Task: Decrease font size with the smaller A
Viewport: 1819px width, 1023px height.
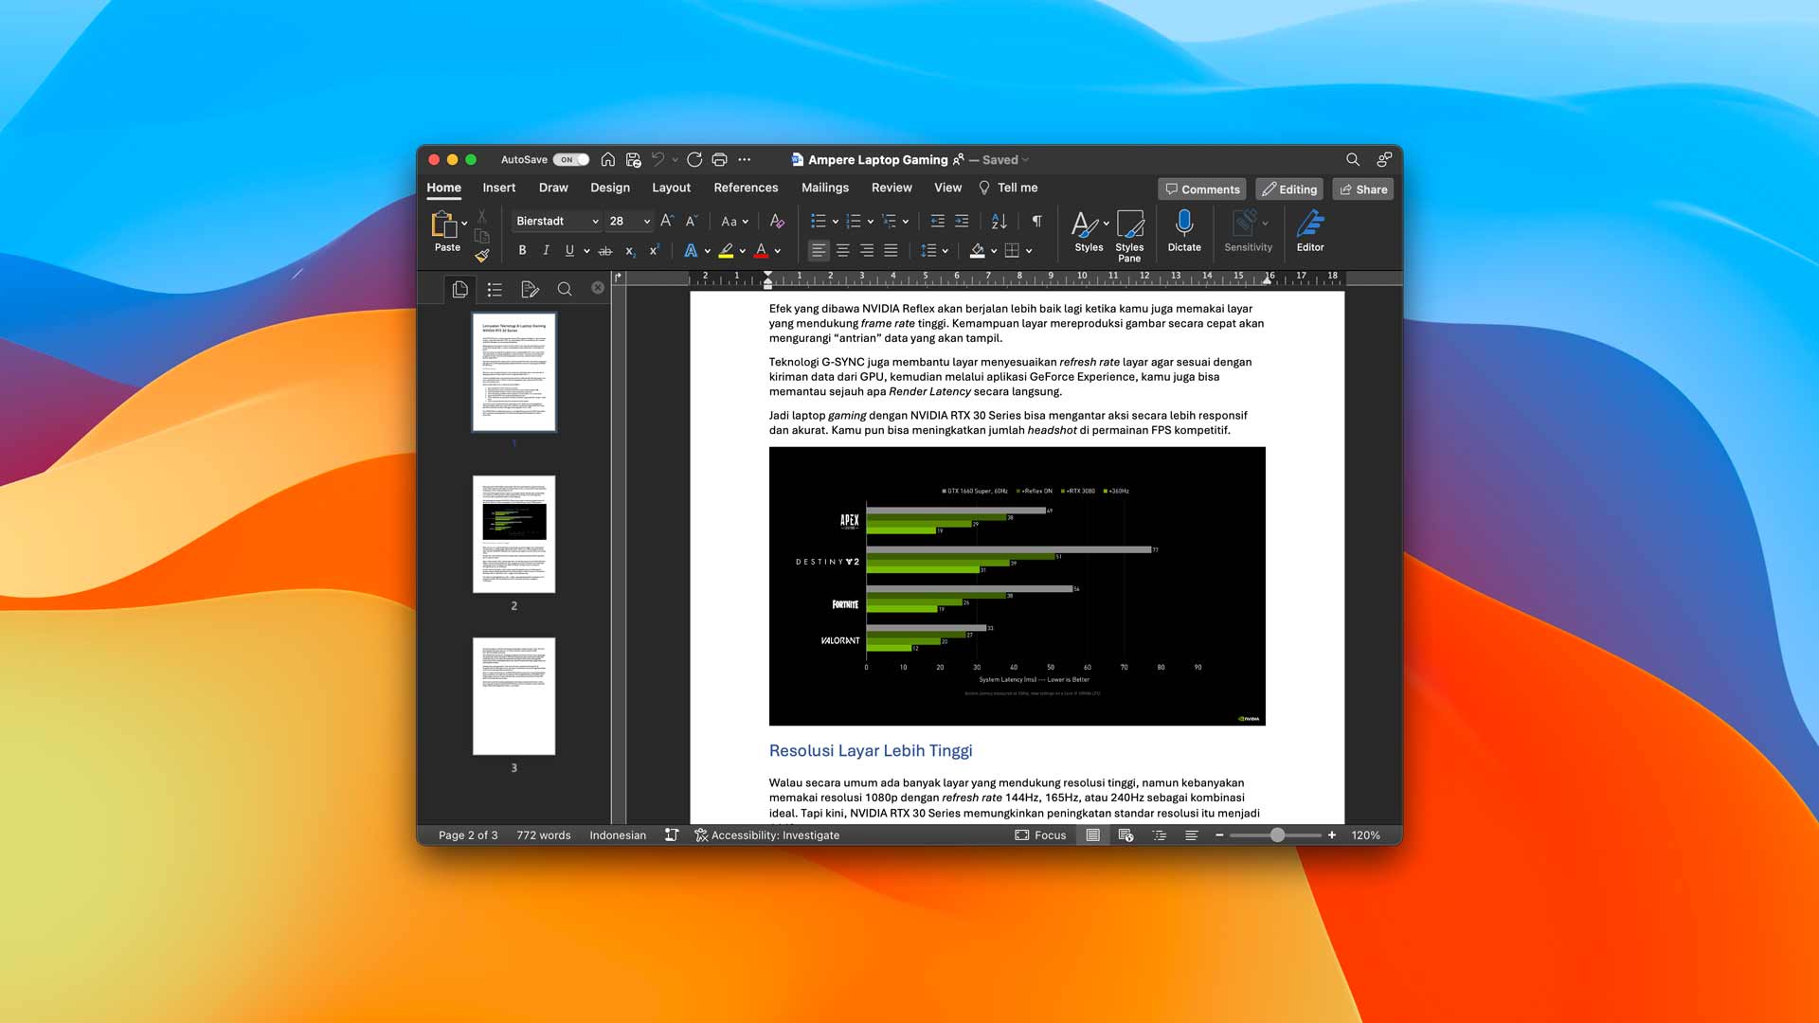Action: pyautogui.click(x=692, y=221)
